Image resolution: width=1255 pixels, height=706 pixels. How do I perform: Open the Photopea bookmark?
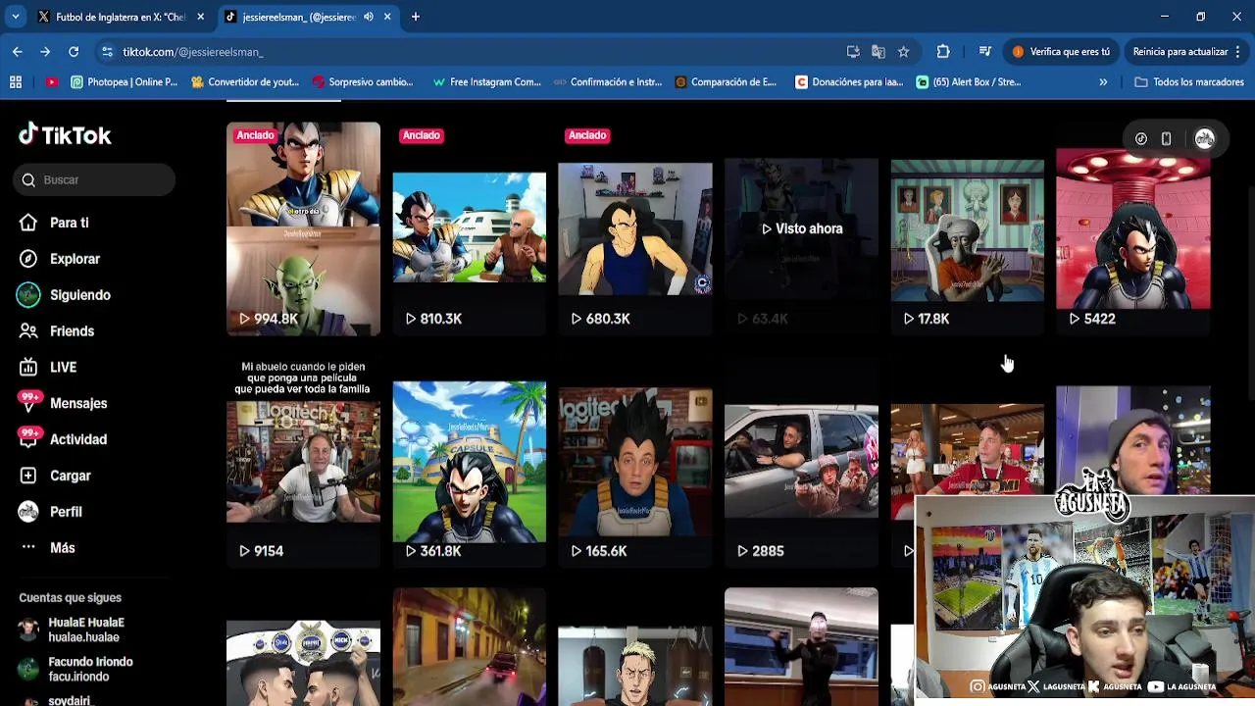pyautogui.click(x=125, y=82)
